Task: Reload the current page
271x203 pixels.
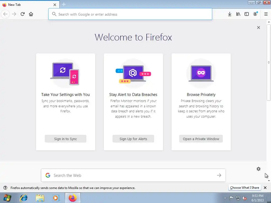Action: click(x=22, y=14)
